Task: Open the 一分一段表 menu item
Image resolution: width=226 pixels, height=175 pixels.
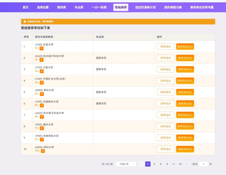Action: point(99,7)
